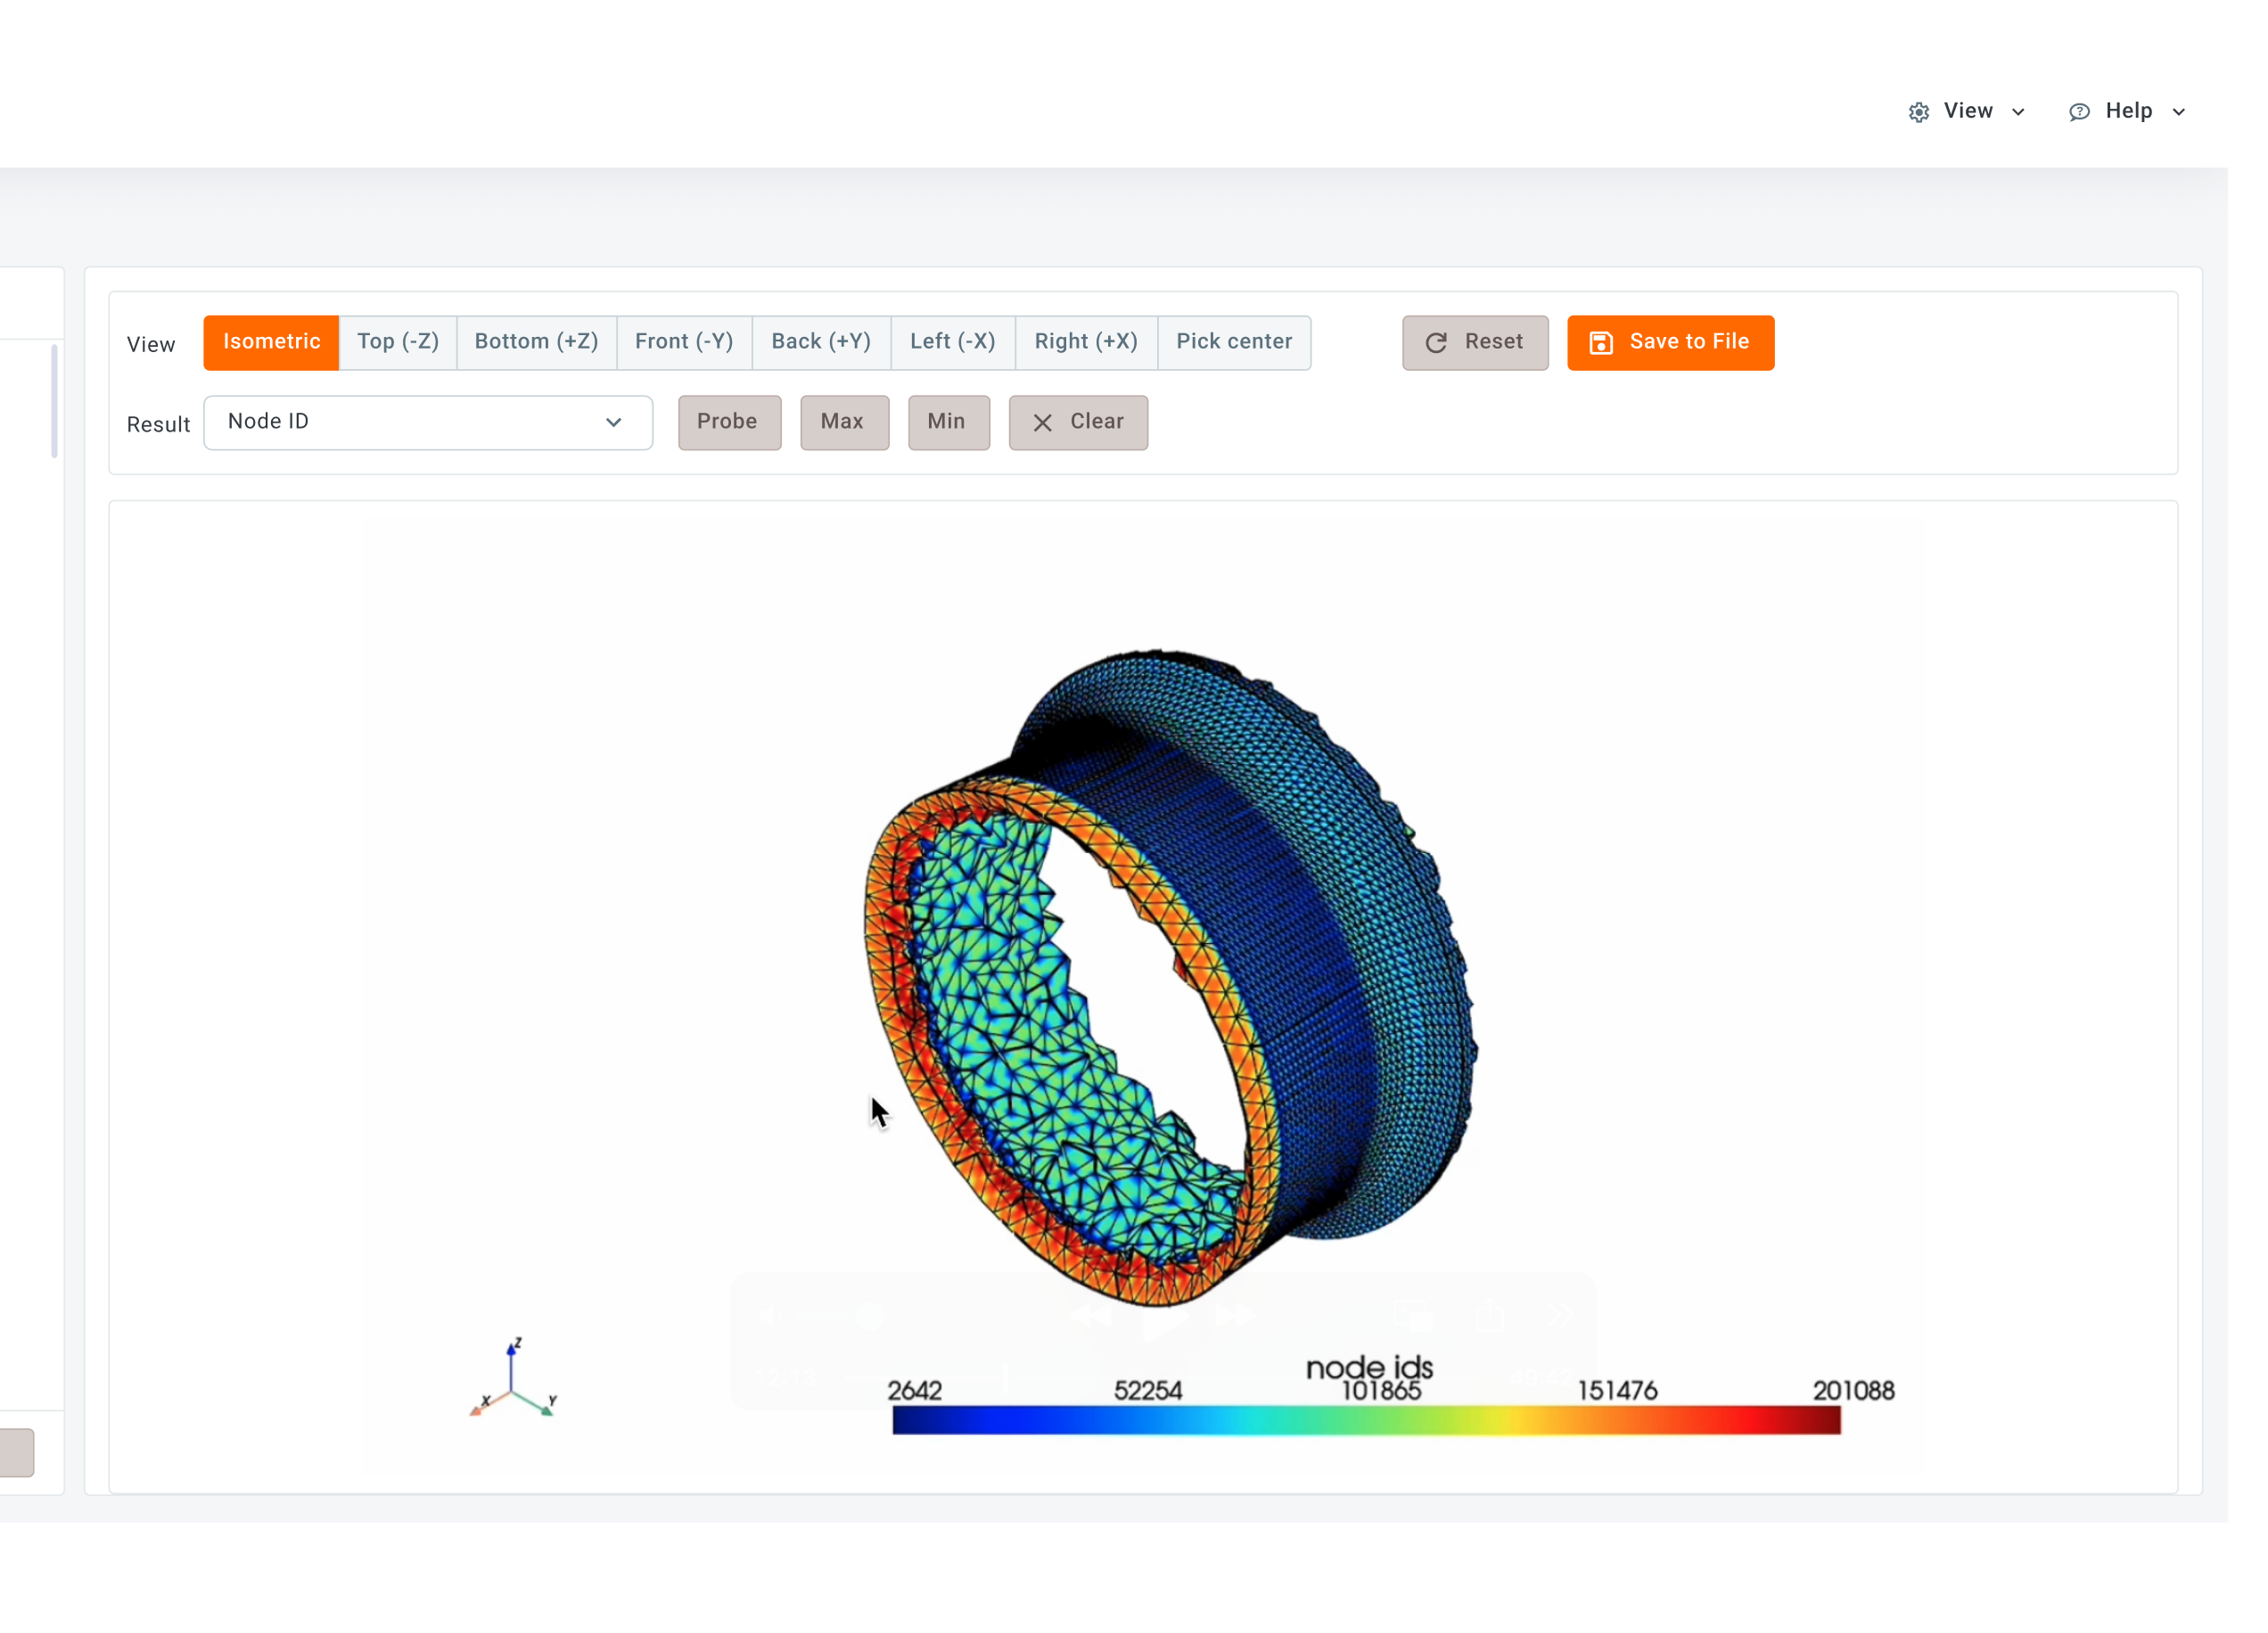Choose the Front (-Y) view tab
Screen dimensions: 2268x1633
tap(684, 342)
